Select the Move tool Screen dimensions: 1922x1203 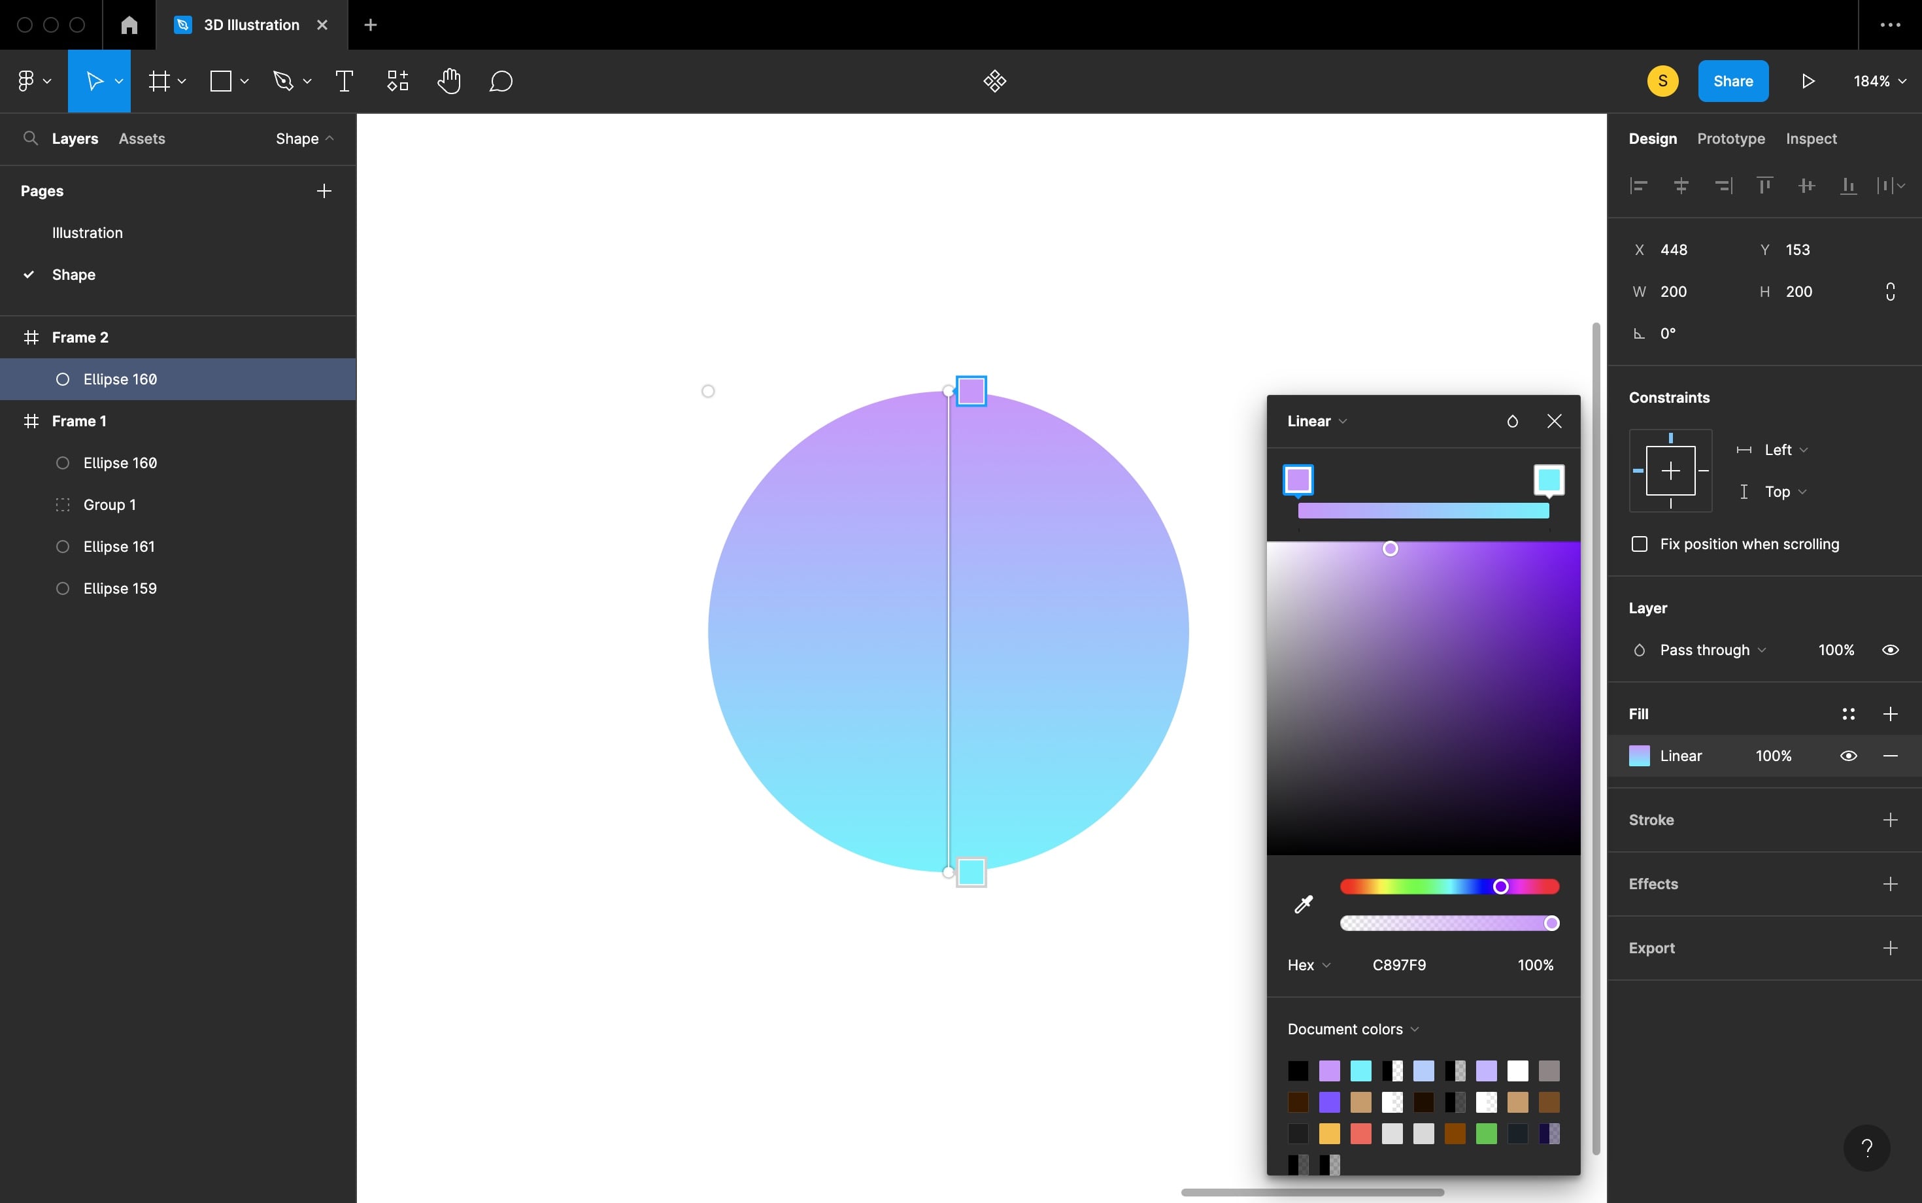pyautogui.click(x=95, y=80)
